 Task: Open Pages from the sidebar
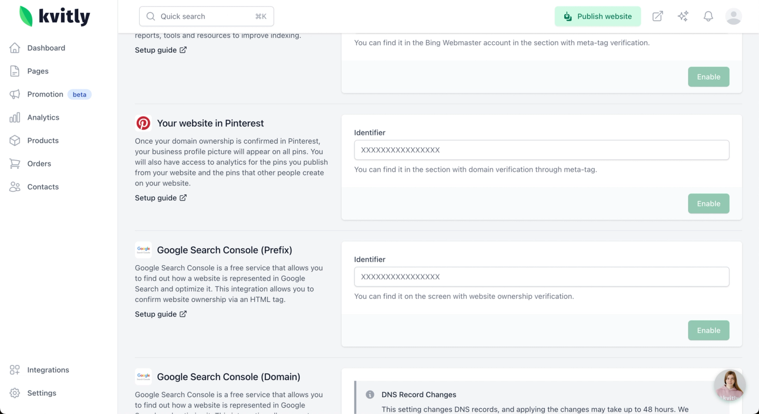[x=38, y=71]
